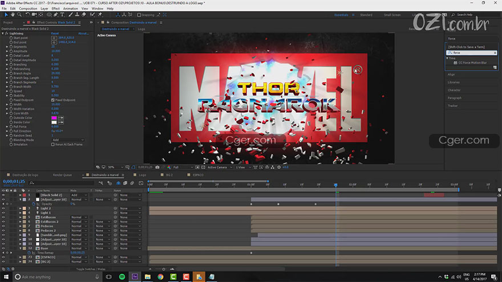
Task: Select CC Force Motion Blur effect
Action: pyautogui.click(x=472, y=63)
